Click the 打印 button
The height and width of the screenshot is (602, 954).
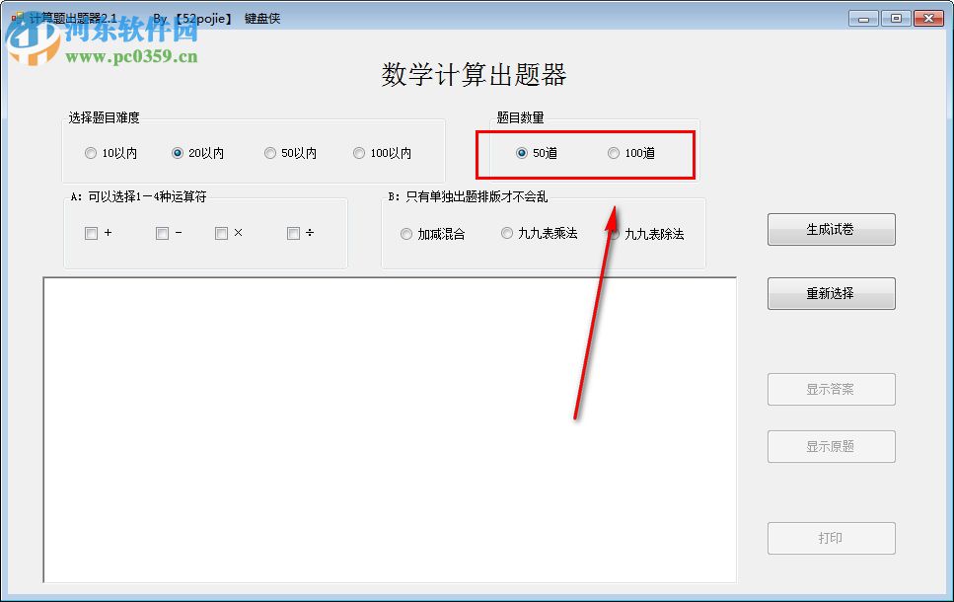click(x=831, y=538)
